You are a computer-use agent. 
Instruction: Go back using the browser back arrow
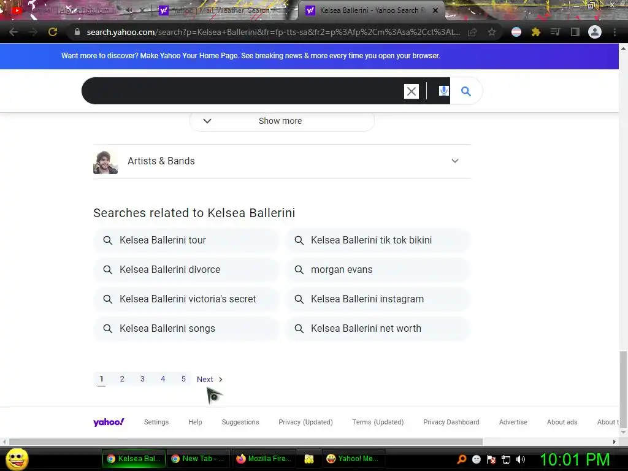pos(13,32)
